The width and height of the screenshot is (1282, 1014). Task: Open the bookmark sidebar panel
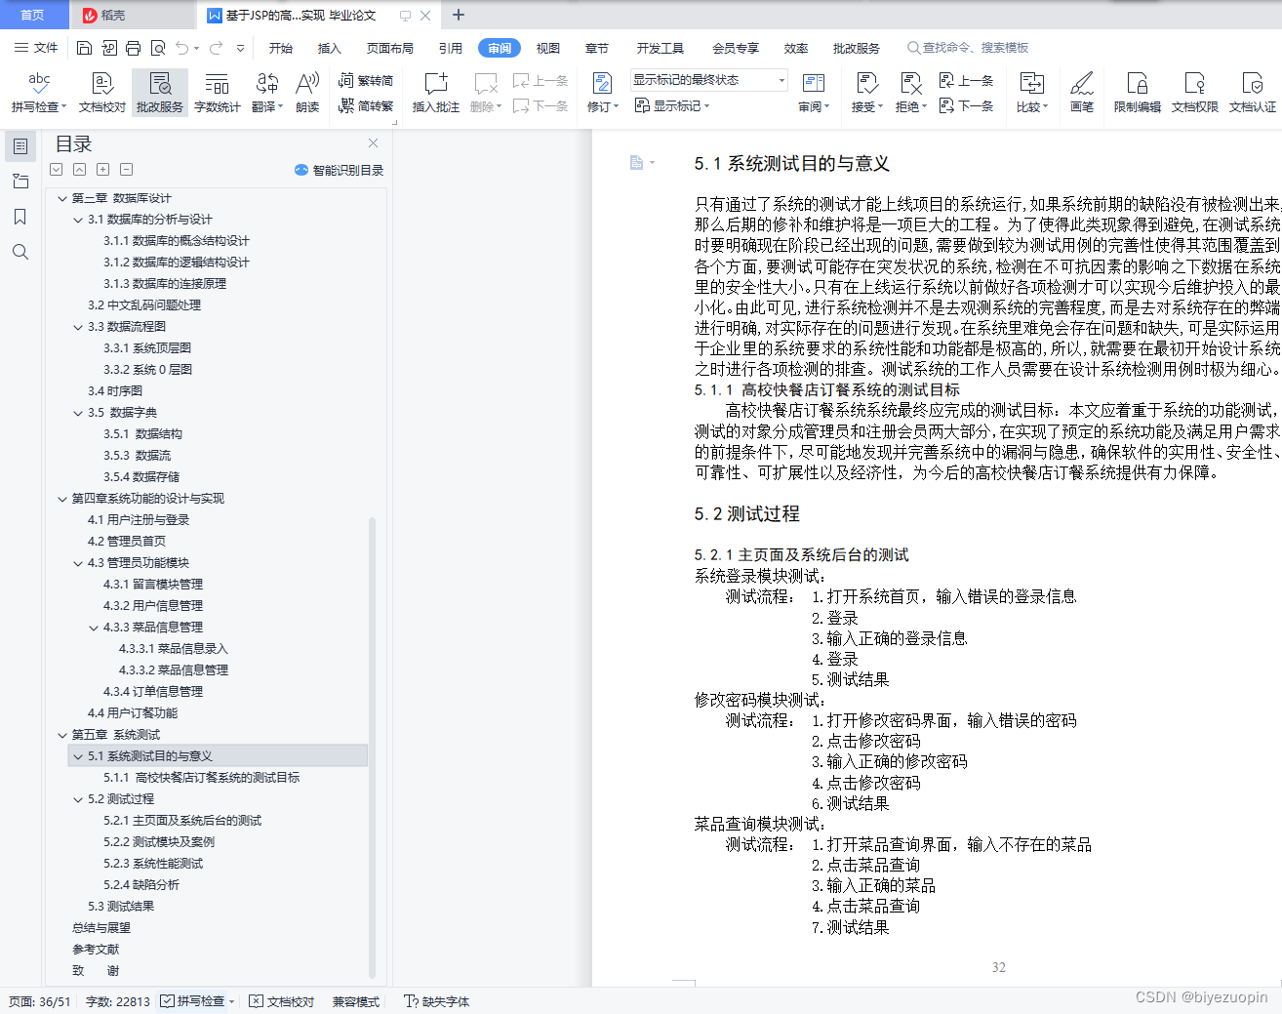(20, 217)
